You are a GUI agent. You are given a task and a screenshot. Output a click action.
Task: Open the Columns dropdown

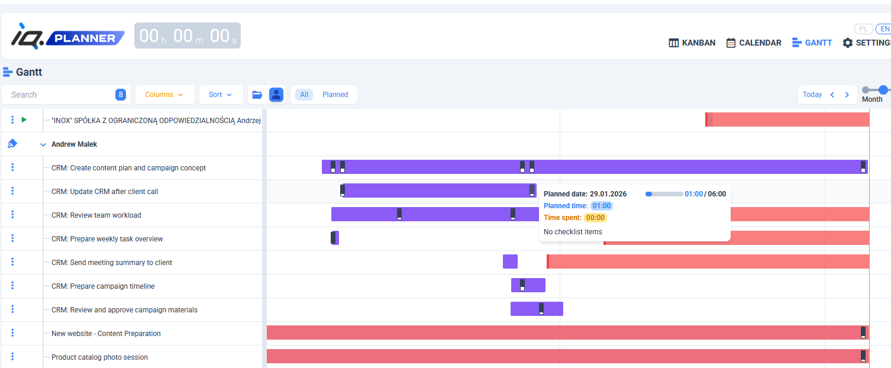pyautogui.click(x=164, y=95)
